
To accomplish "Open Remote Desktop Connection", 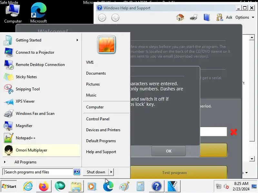I will point(41,65).
